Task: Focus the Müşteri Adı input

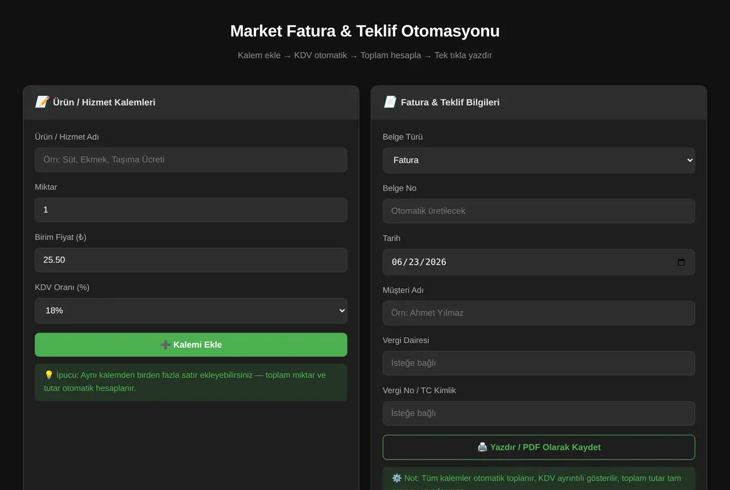Action: coord(539,313)
